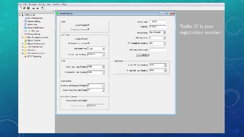Image resolution: width=244 pixels, height=137 pixels.
Task: Enable the Disable All Tone checkbox
Action: 88,39
